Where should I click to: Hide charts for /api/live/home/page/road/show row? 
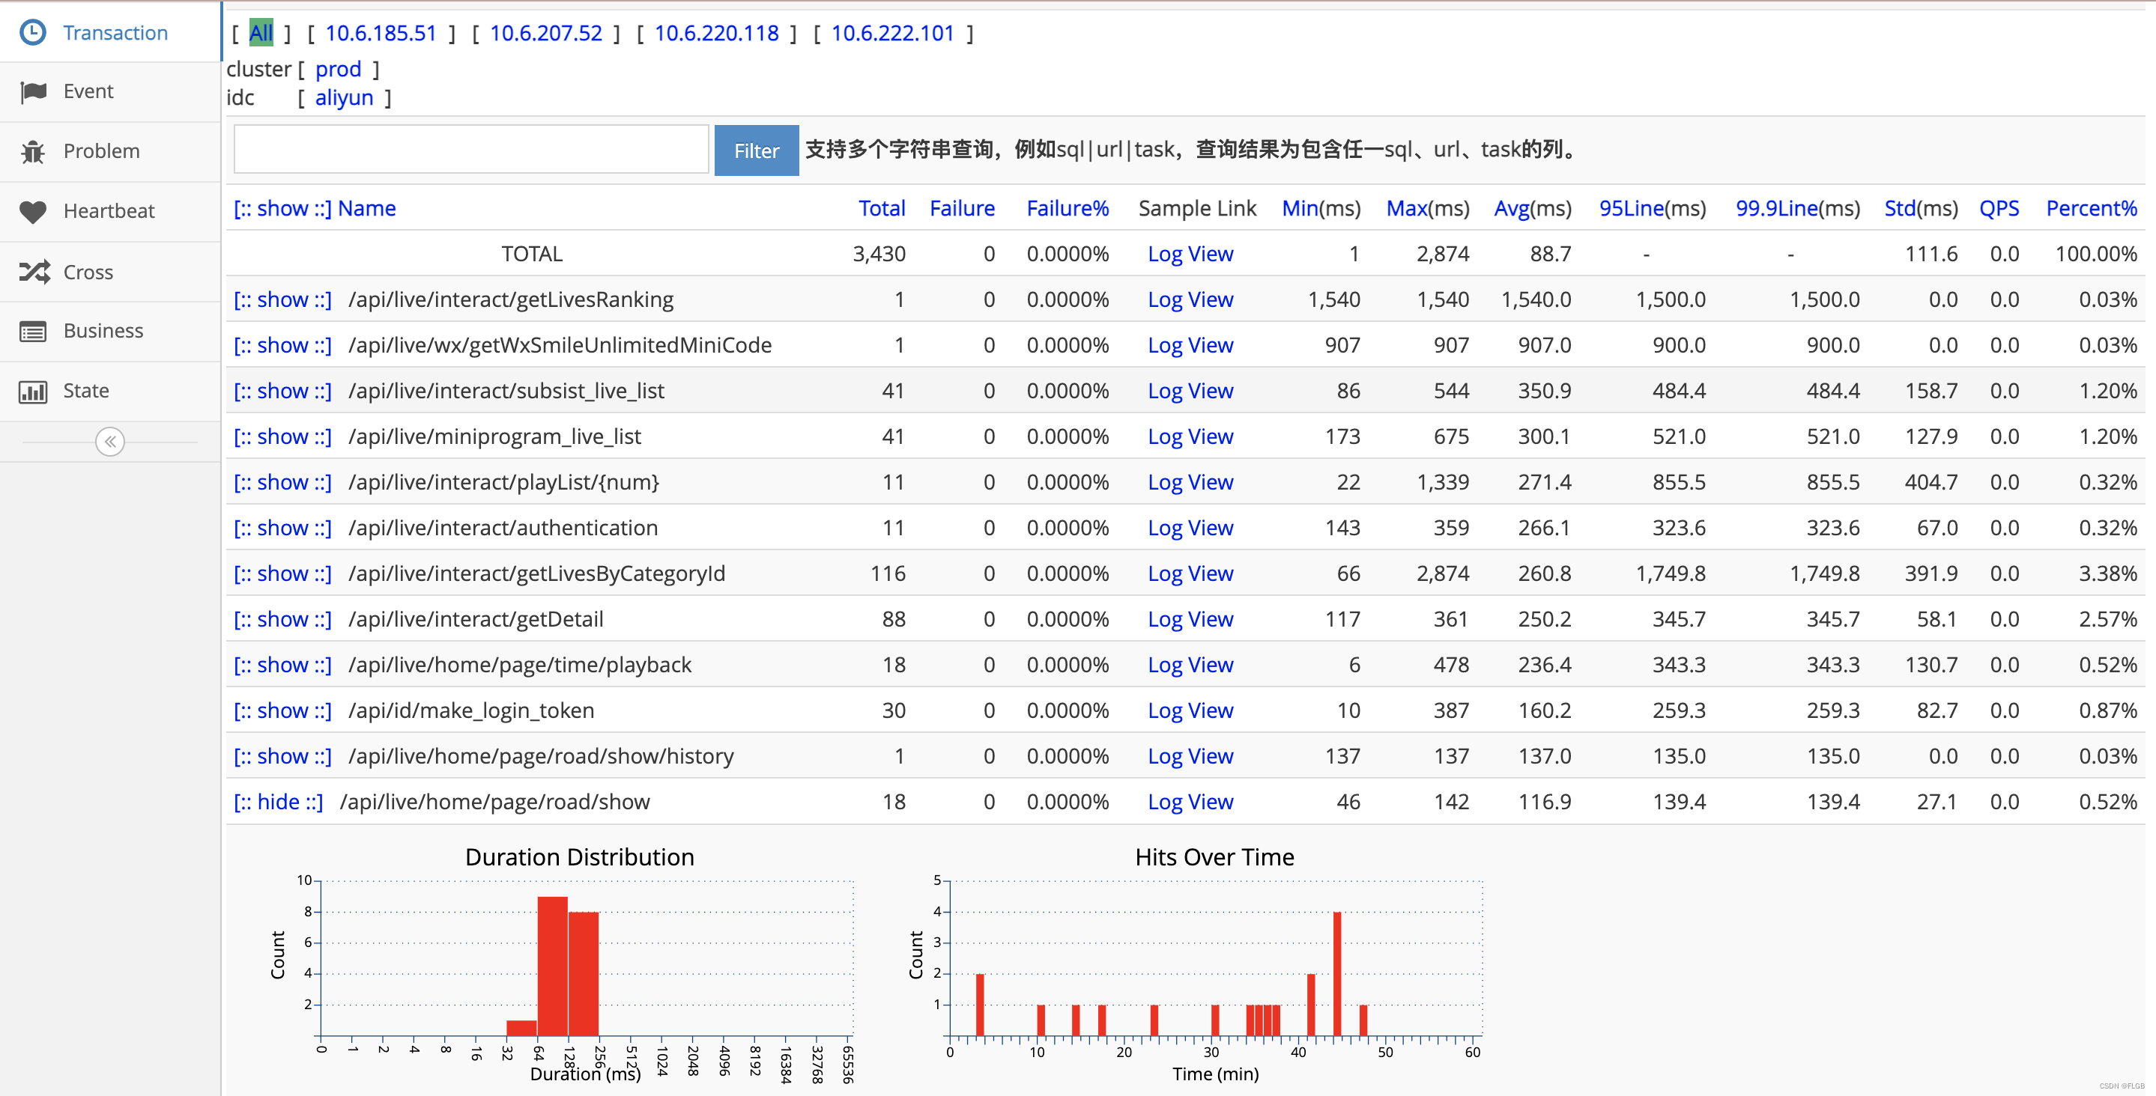coord(278,803)
